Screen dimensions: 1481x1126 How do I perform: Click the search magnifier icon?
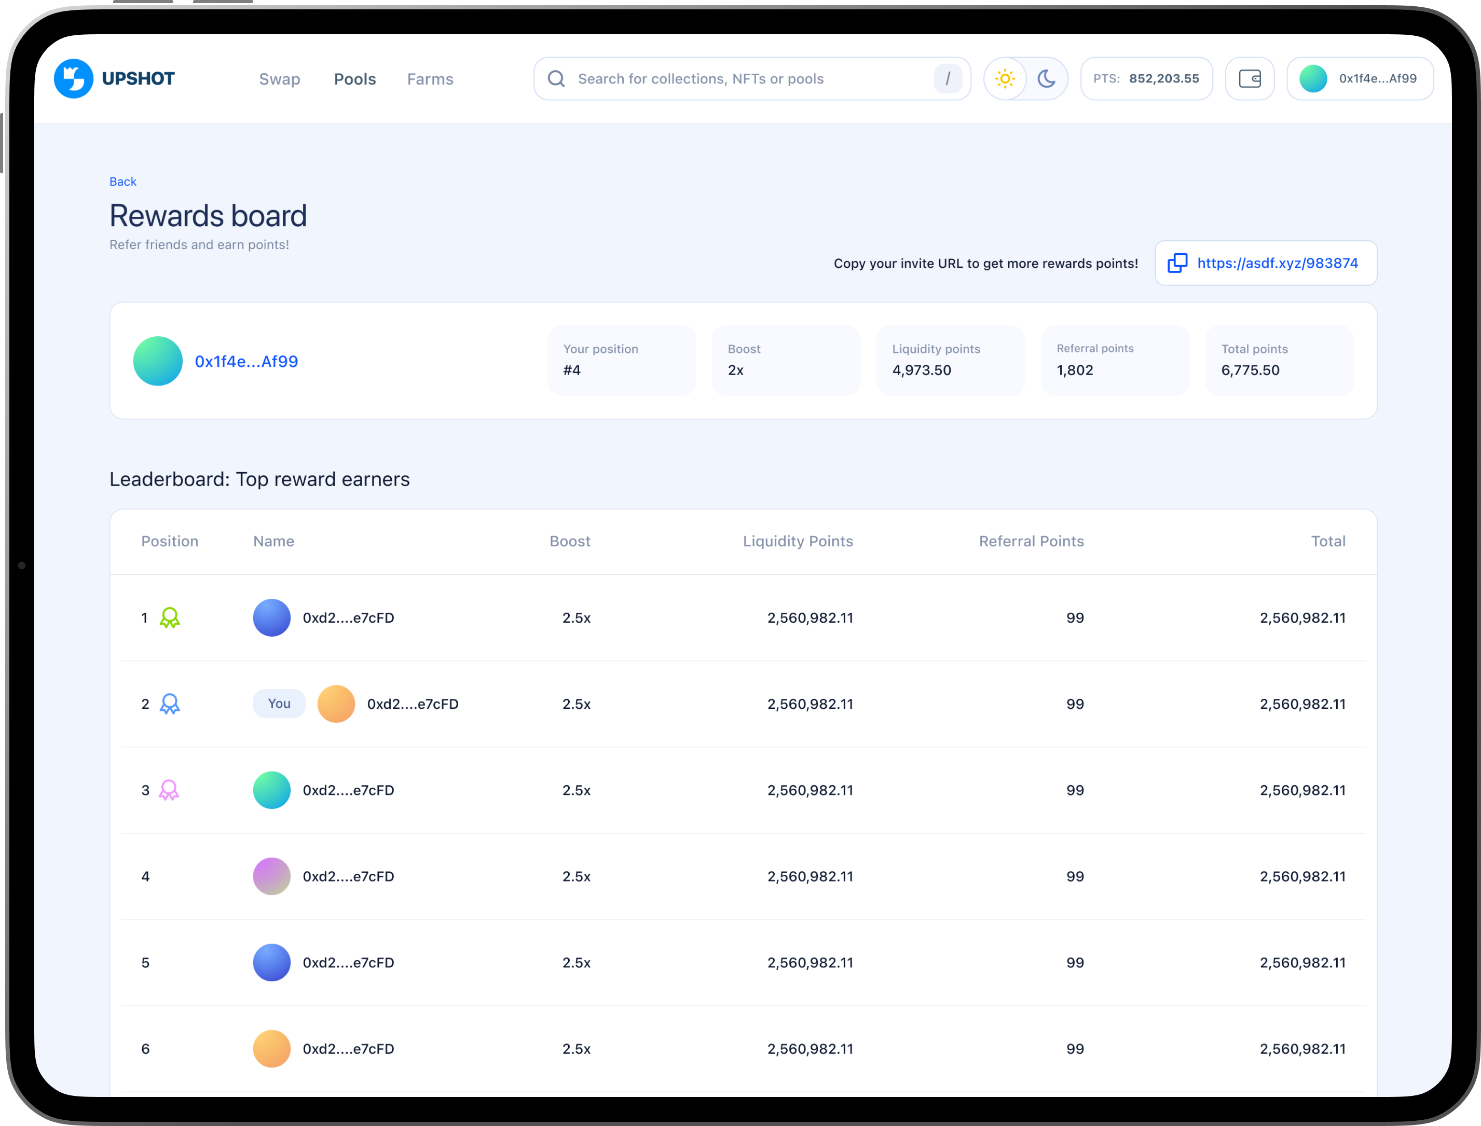coord(556,79)
